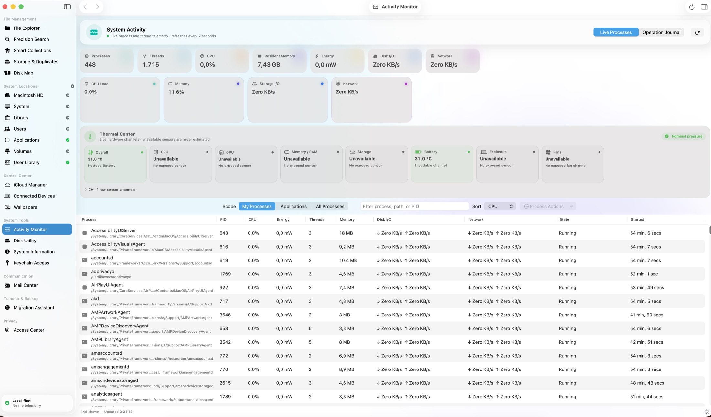Viewport: 711px width, 417px height.
Task: Open the CPU Load graph card
Action: coord(120,100)
